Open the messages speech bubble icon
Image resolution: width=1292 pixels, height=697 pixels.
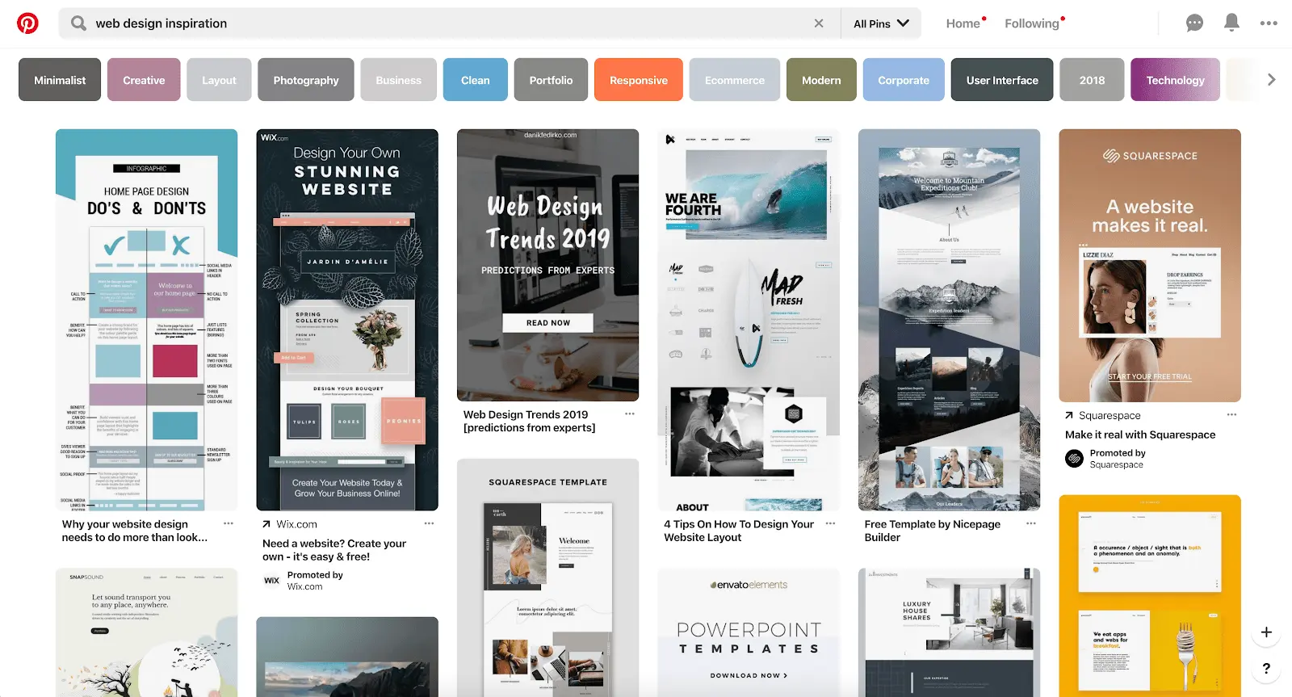coord(1194,23)
